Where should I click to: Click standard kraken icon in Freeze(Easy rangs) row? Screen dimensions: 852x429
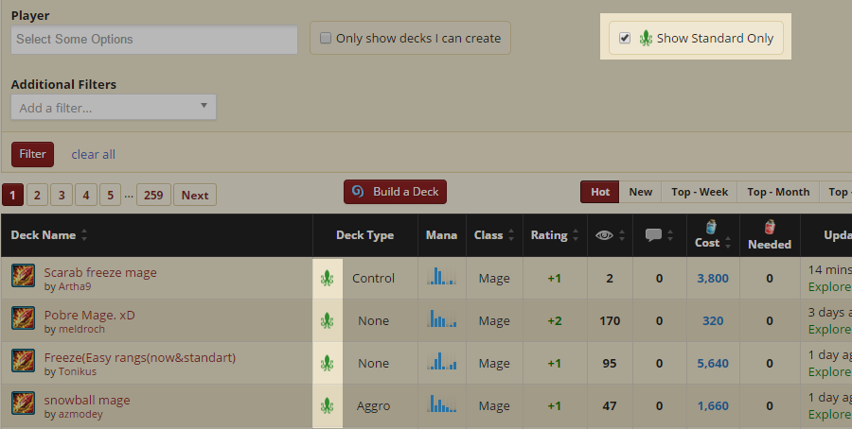(x=328, y=364)
